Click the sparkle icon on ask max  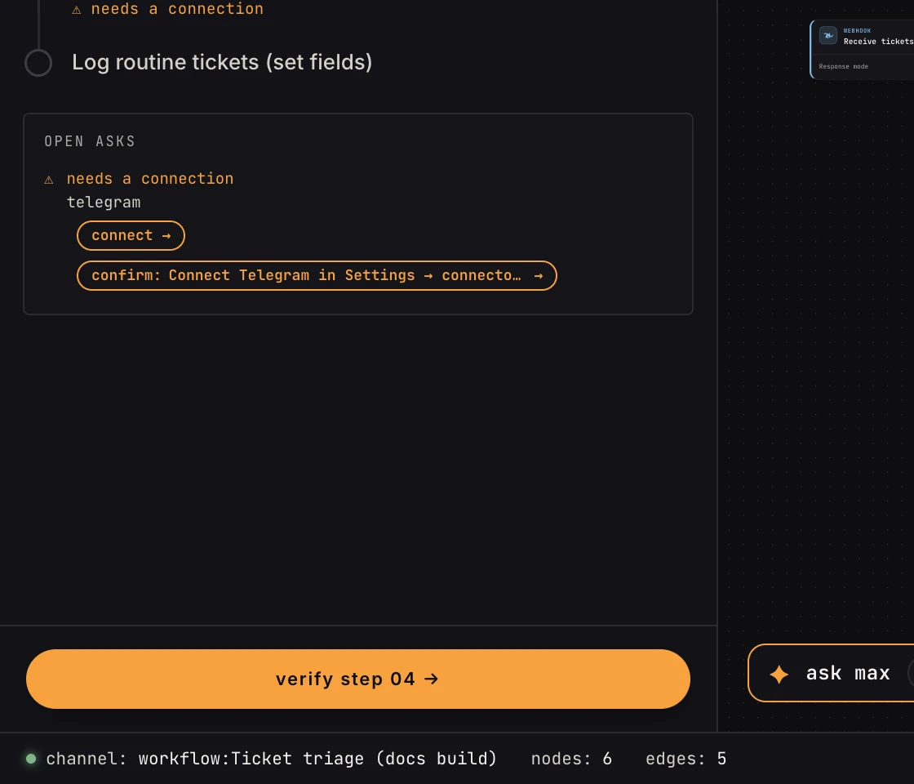point(779,674)
